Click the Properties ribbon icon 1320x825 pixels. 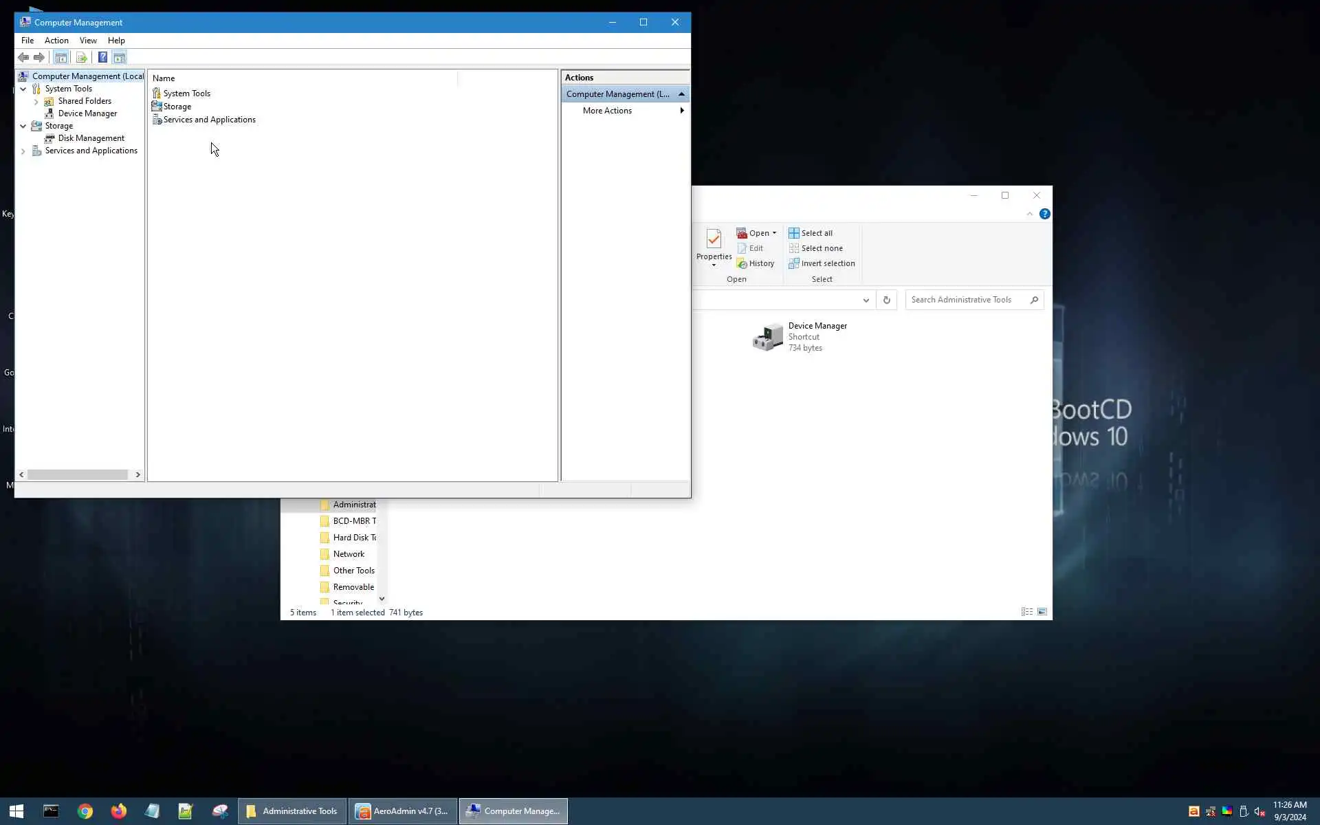714,246
